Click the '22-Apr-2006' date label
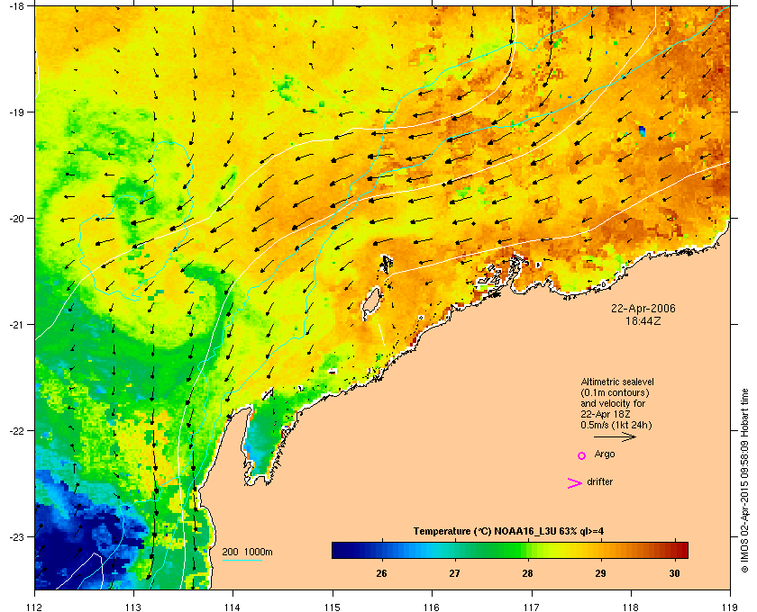Viewport: 757px width, 612px height. coord(643,308)
